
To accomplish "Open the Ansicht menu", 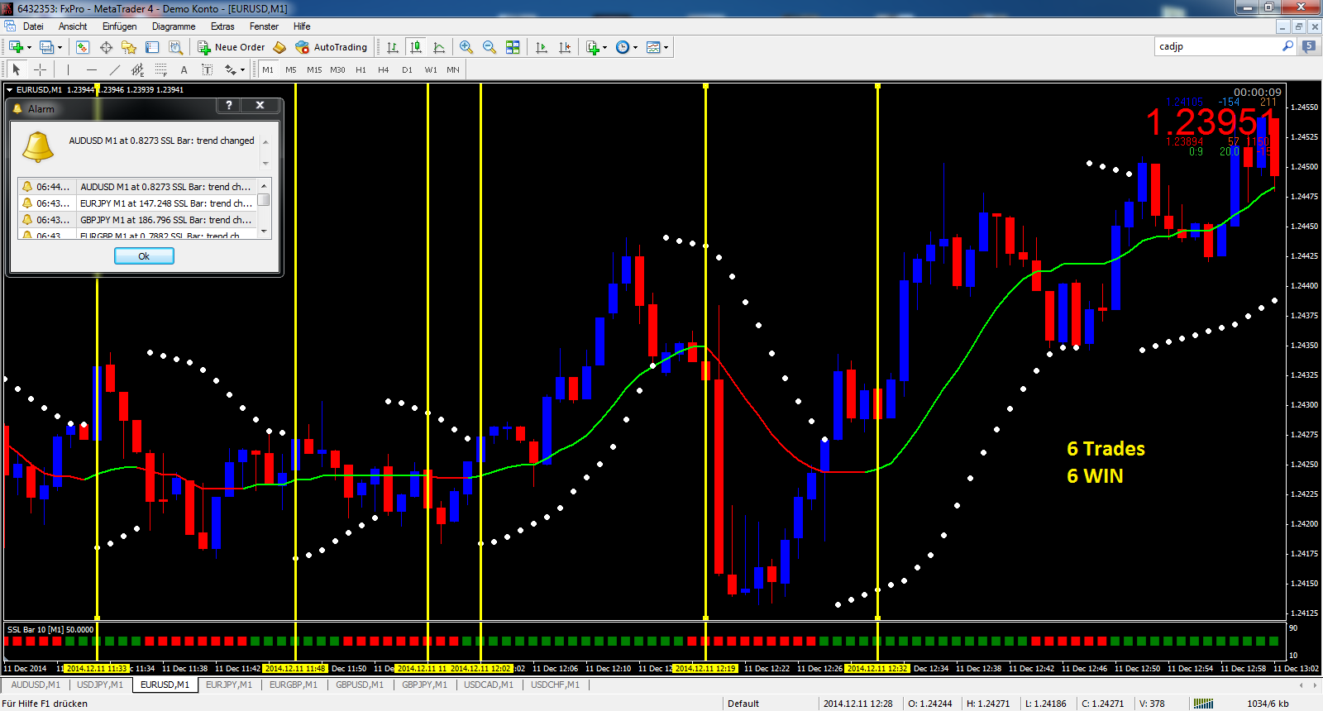I will [73, 26].
